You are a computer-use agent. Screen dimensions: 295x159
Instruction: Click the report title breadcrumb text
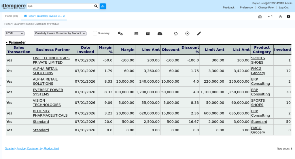point(32,24)
